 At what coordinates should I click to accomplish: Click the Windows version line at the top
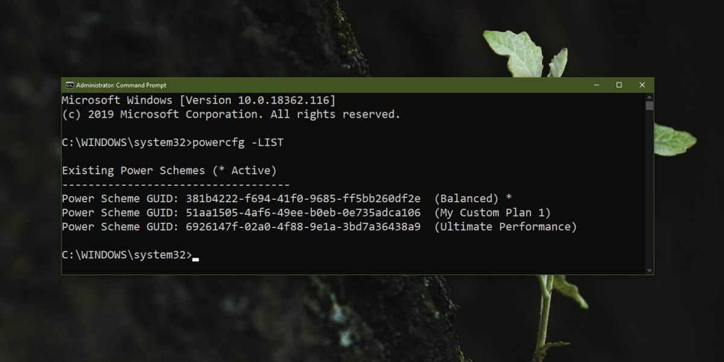[x=199, y=100]
